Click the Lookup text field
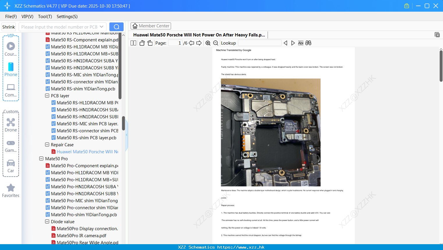Screen dimensions: 443x250 tap(259, 43)
